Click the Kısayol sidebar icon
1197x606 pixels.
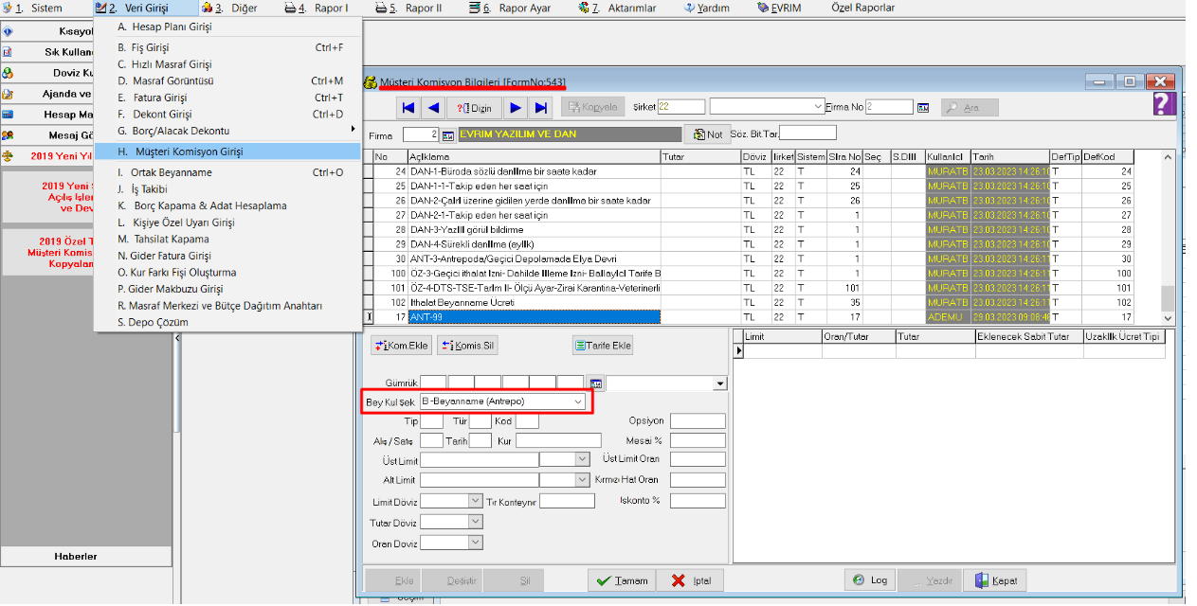8,31
